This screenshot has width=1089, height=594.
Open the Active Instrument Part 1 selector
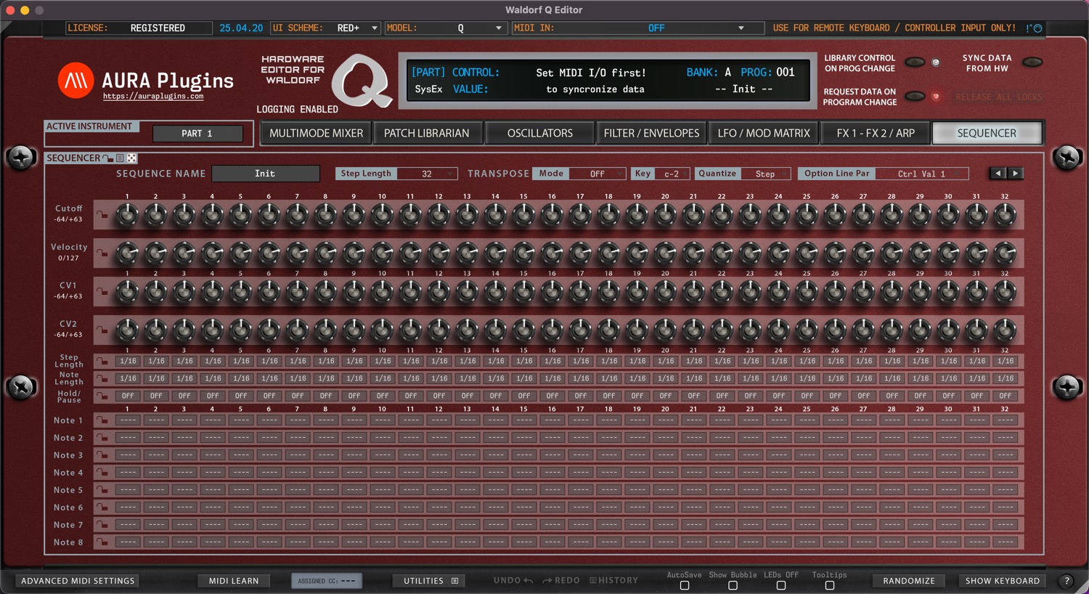pos(197,134)
